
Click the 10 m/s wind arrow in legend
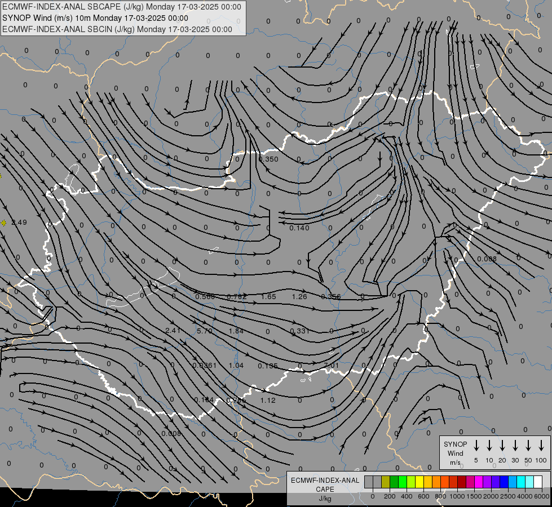(489, 446)
